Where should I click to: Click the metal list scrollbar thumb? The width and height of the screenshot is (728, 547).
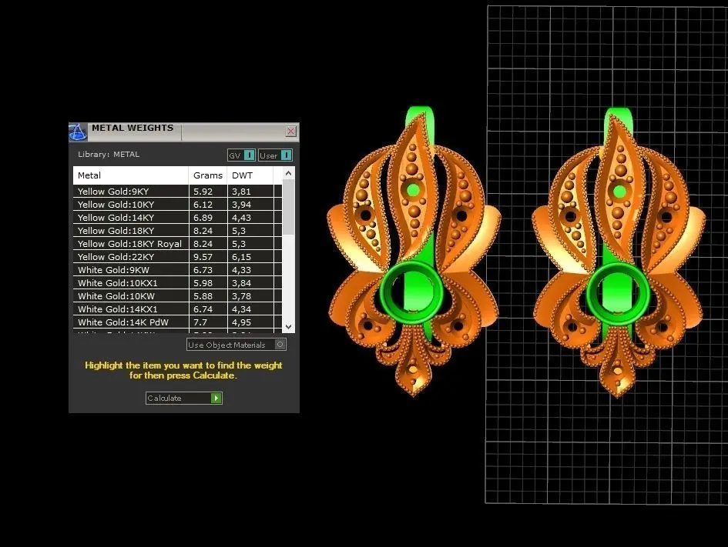tap(288, 207)
